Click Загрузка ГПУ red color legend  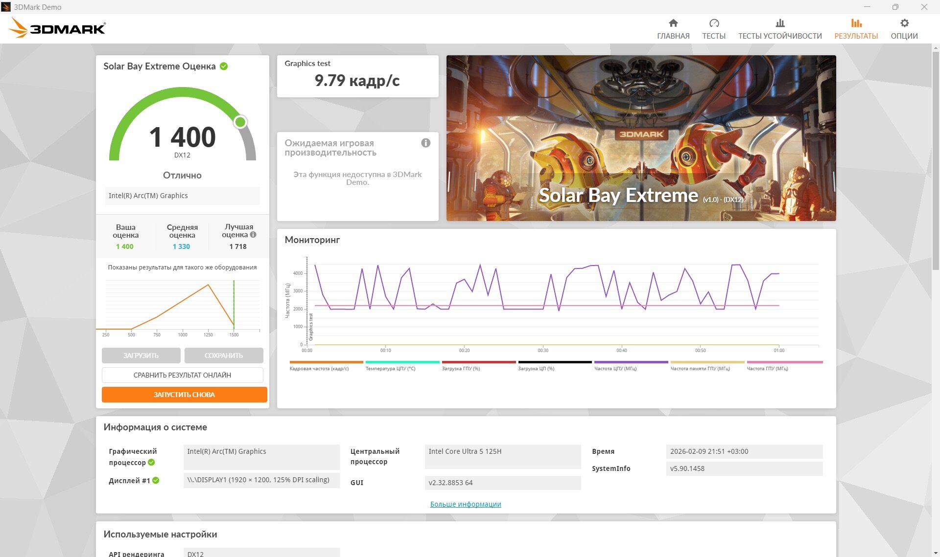(x=478, y=362)
